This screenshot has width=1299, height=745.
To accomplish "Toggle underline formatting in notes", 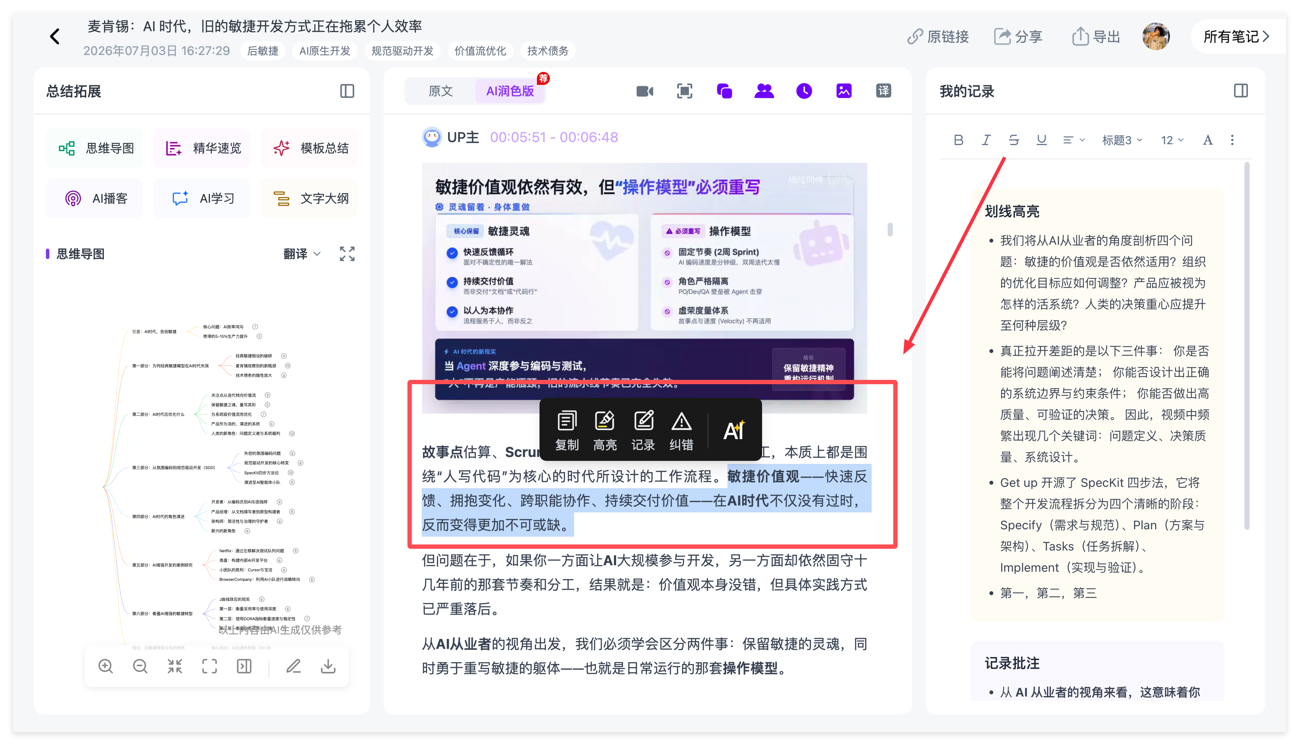I will click(x=1041, y=140).
